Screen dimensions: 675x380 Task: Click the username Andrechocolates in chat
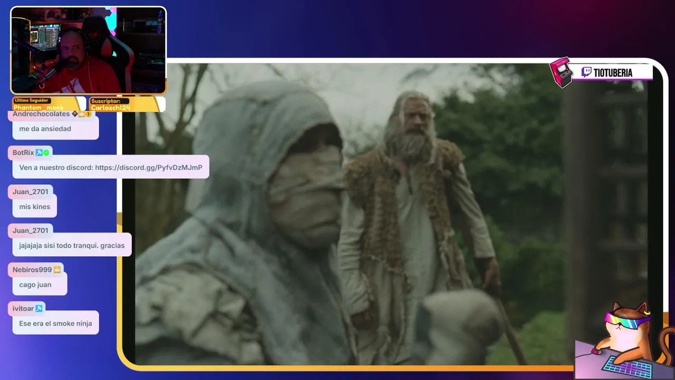(x=41, y=114)
